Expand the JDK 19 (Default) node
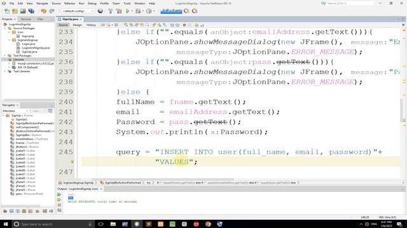 pos(9,67)
